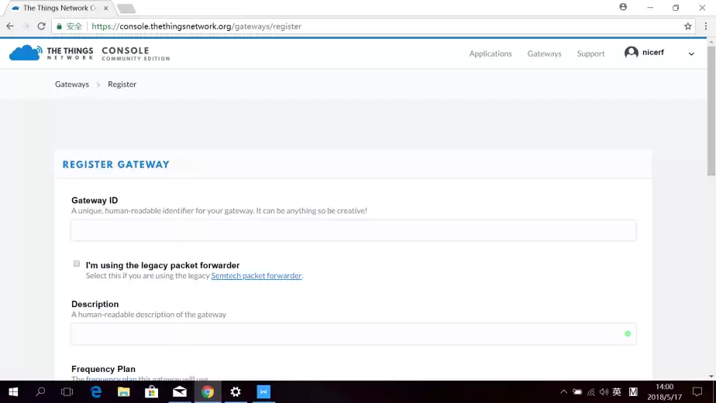The image size is (716, 403).
Task: Enable the legacy packet forwarder checkbox
Action: (77, 264)
